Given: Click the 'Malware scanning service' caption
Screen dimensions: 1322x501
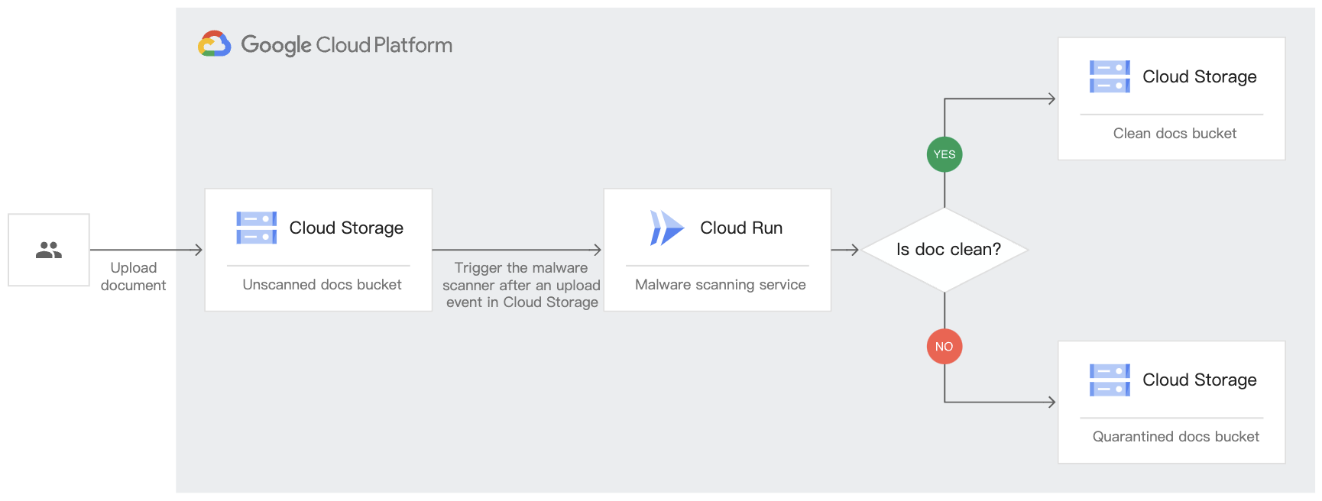Looking at the screenshot, I should pos(720,285).
